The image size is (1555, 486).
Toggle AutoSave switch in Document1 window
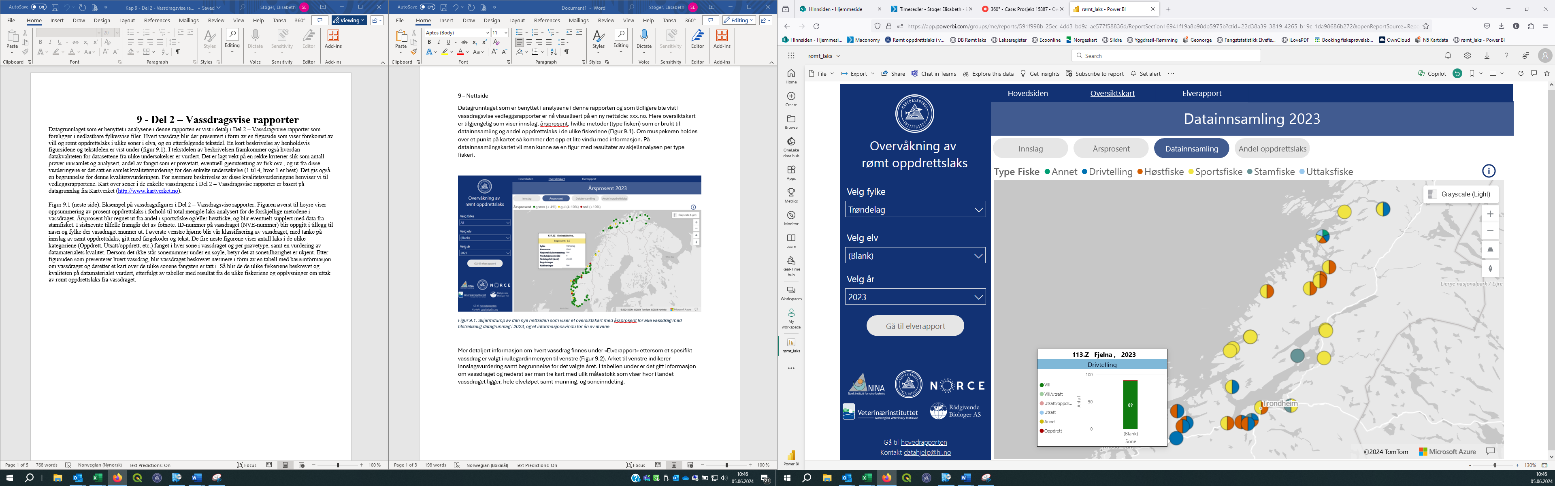pos(427,7)
